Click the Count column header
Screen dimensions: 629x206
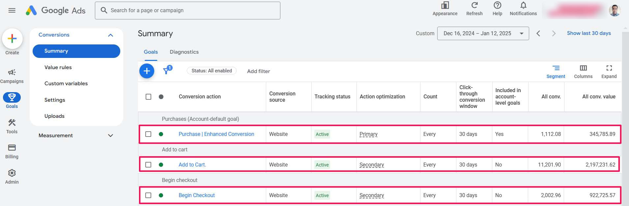pos(430,97)
